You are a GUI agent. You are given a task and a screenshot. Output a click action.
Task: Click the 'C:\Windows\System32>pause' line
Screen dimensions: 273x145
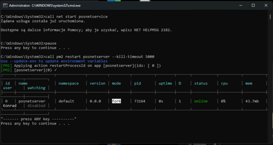click(x=29, y=43)
